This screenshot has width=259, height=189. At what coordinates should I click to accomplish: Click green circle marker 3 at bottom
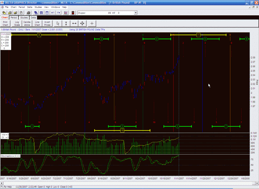pyautogui.click(x=122, y=126)
